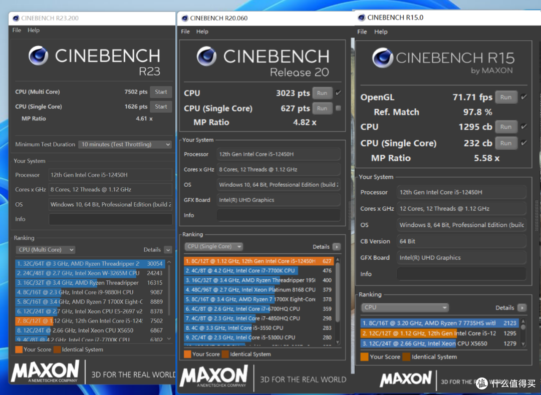The width and height of the screenshot is (541, 395).
Task: Click the MAXON logo in the R23 window
Action: pos(45,371)
